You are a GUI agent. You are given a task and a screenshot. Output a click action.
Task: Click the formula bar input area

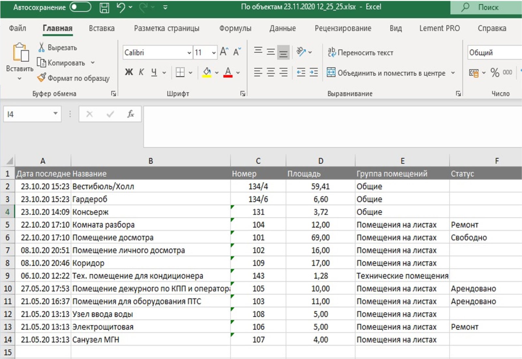click(332, 127)
